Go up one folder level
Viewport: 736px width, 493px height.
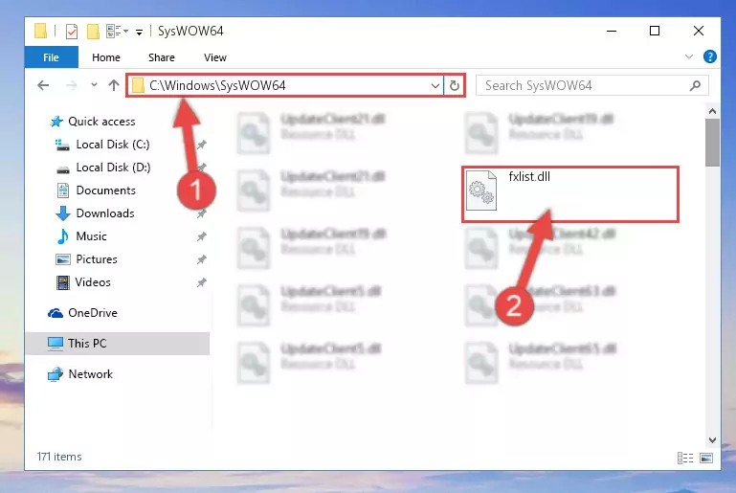pos(114,85)
